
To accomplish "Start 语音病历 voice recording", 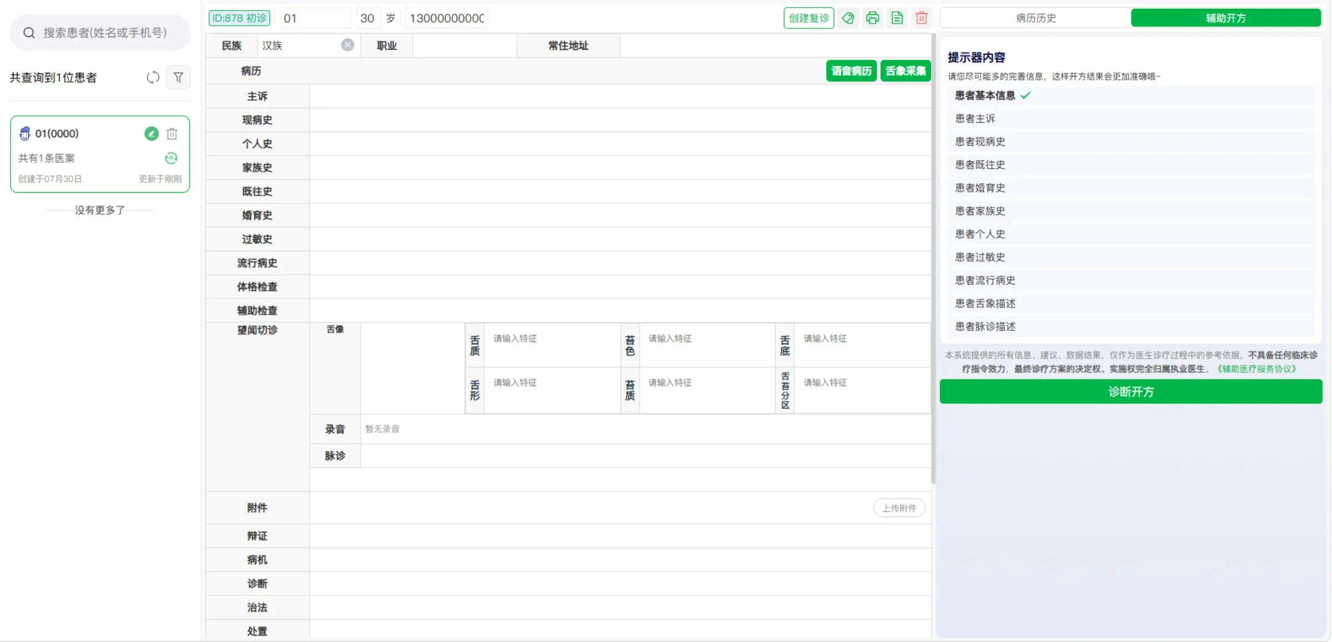I will [851, 71].
